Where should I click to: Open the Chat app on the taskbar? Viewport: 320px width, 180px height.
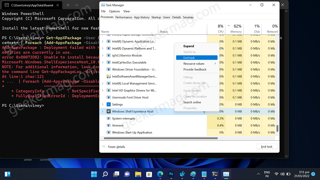(x=127, y=174)
